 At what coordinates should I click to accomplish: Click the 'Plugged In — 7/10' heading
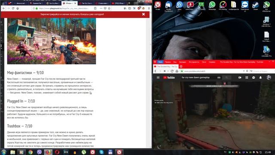(x=21, y=101)
